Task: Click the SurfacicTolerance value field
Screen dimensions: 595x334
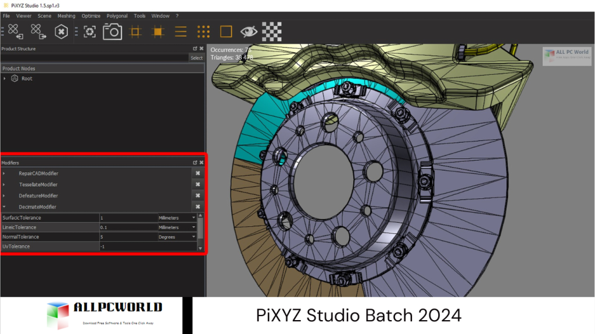Action: [x=128, y=218]
